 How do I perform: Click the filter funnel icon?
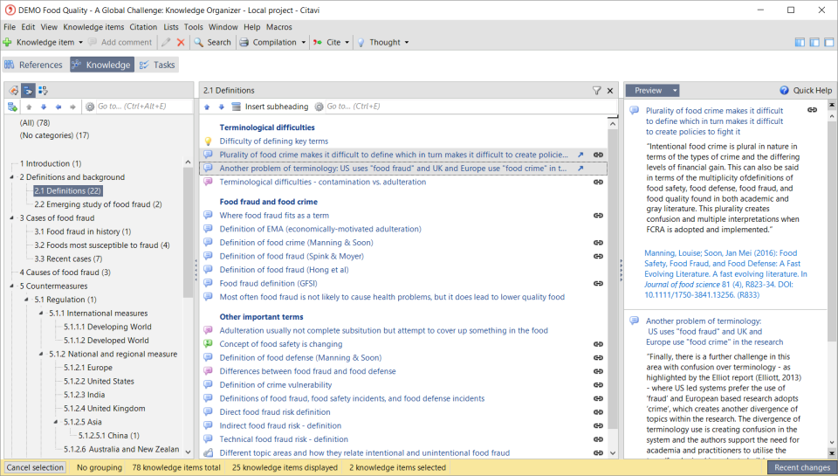pyautogui.click(x=597, y=90)
